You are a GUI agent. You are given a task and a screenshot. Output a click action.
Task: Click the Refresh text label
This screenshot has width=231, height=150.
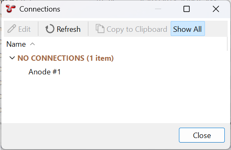click(69, 29)
